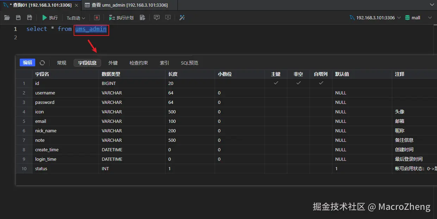
Task: Show the SQL预览 tab
Action: 189,63
